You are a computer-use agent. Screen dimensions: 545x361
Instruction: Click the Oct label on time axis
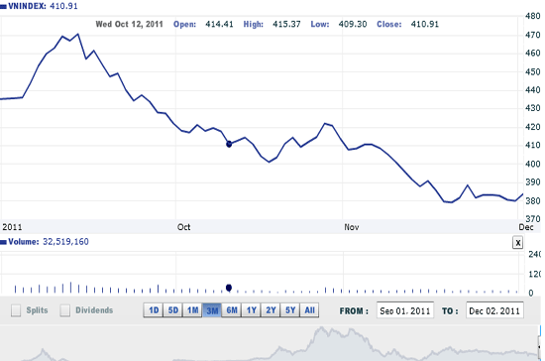coord(183,227)
